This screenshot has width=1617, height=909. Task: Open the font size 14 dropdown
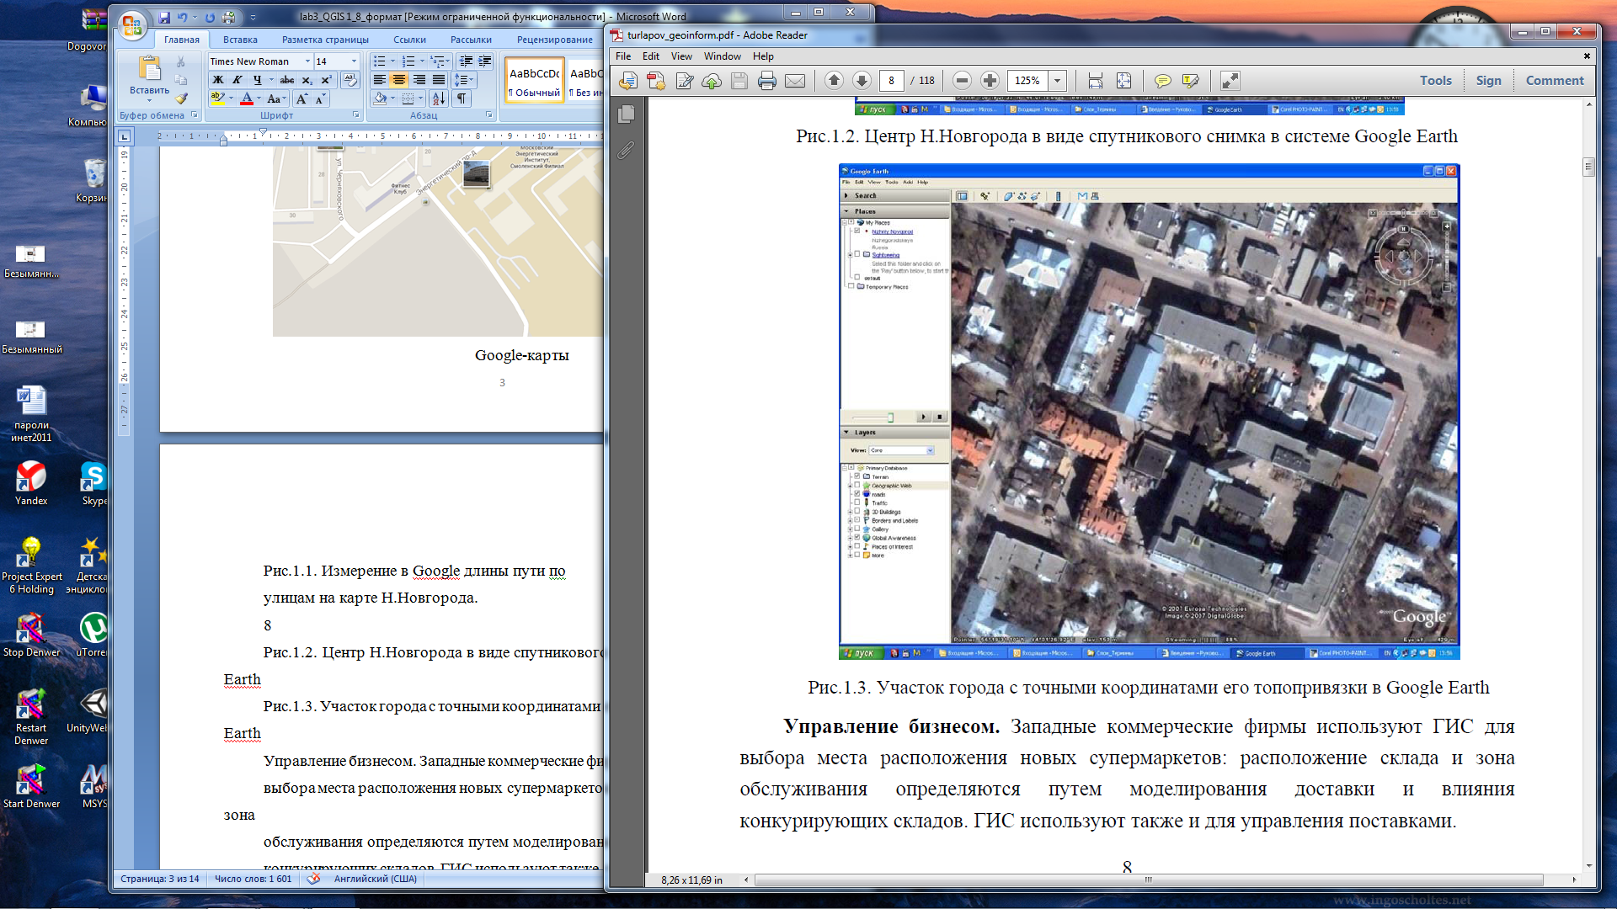pyautogui.click(x=354, y=61)
